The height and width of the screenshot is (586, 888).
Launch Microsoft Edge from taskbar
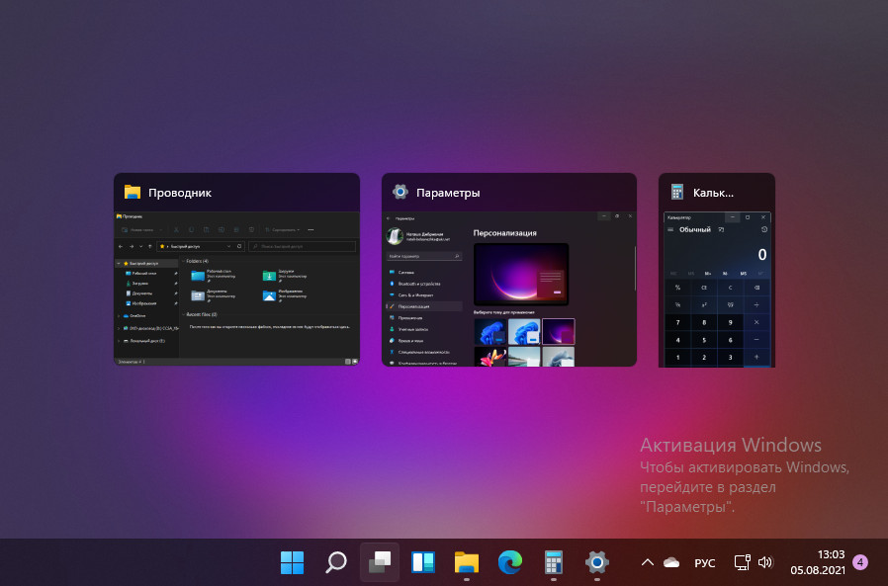coord(509,562)
